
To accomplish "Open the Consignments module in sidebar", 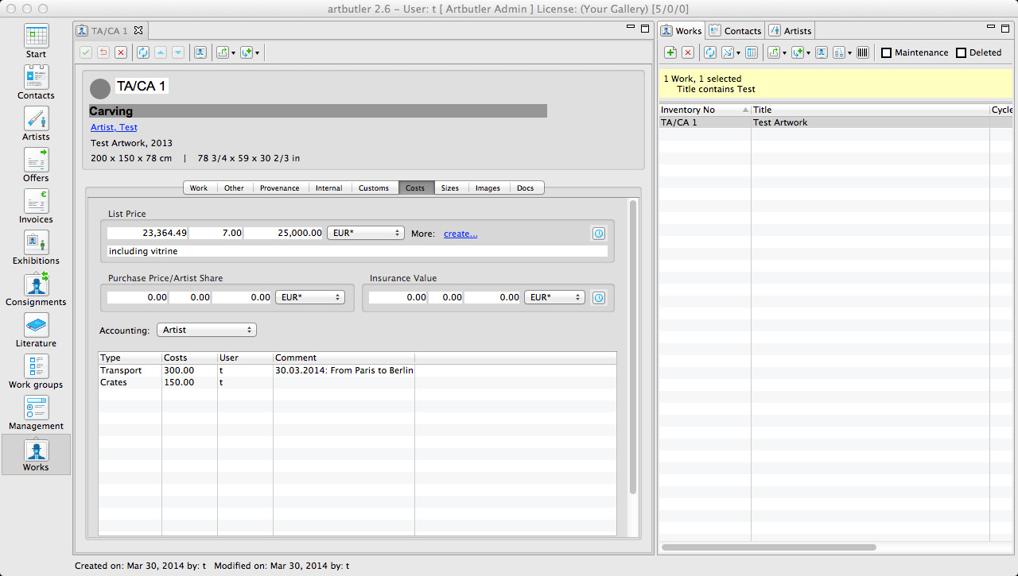I will coord(36,289).
